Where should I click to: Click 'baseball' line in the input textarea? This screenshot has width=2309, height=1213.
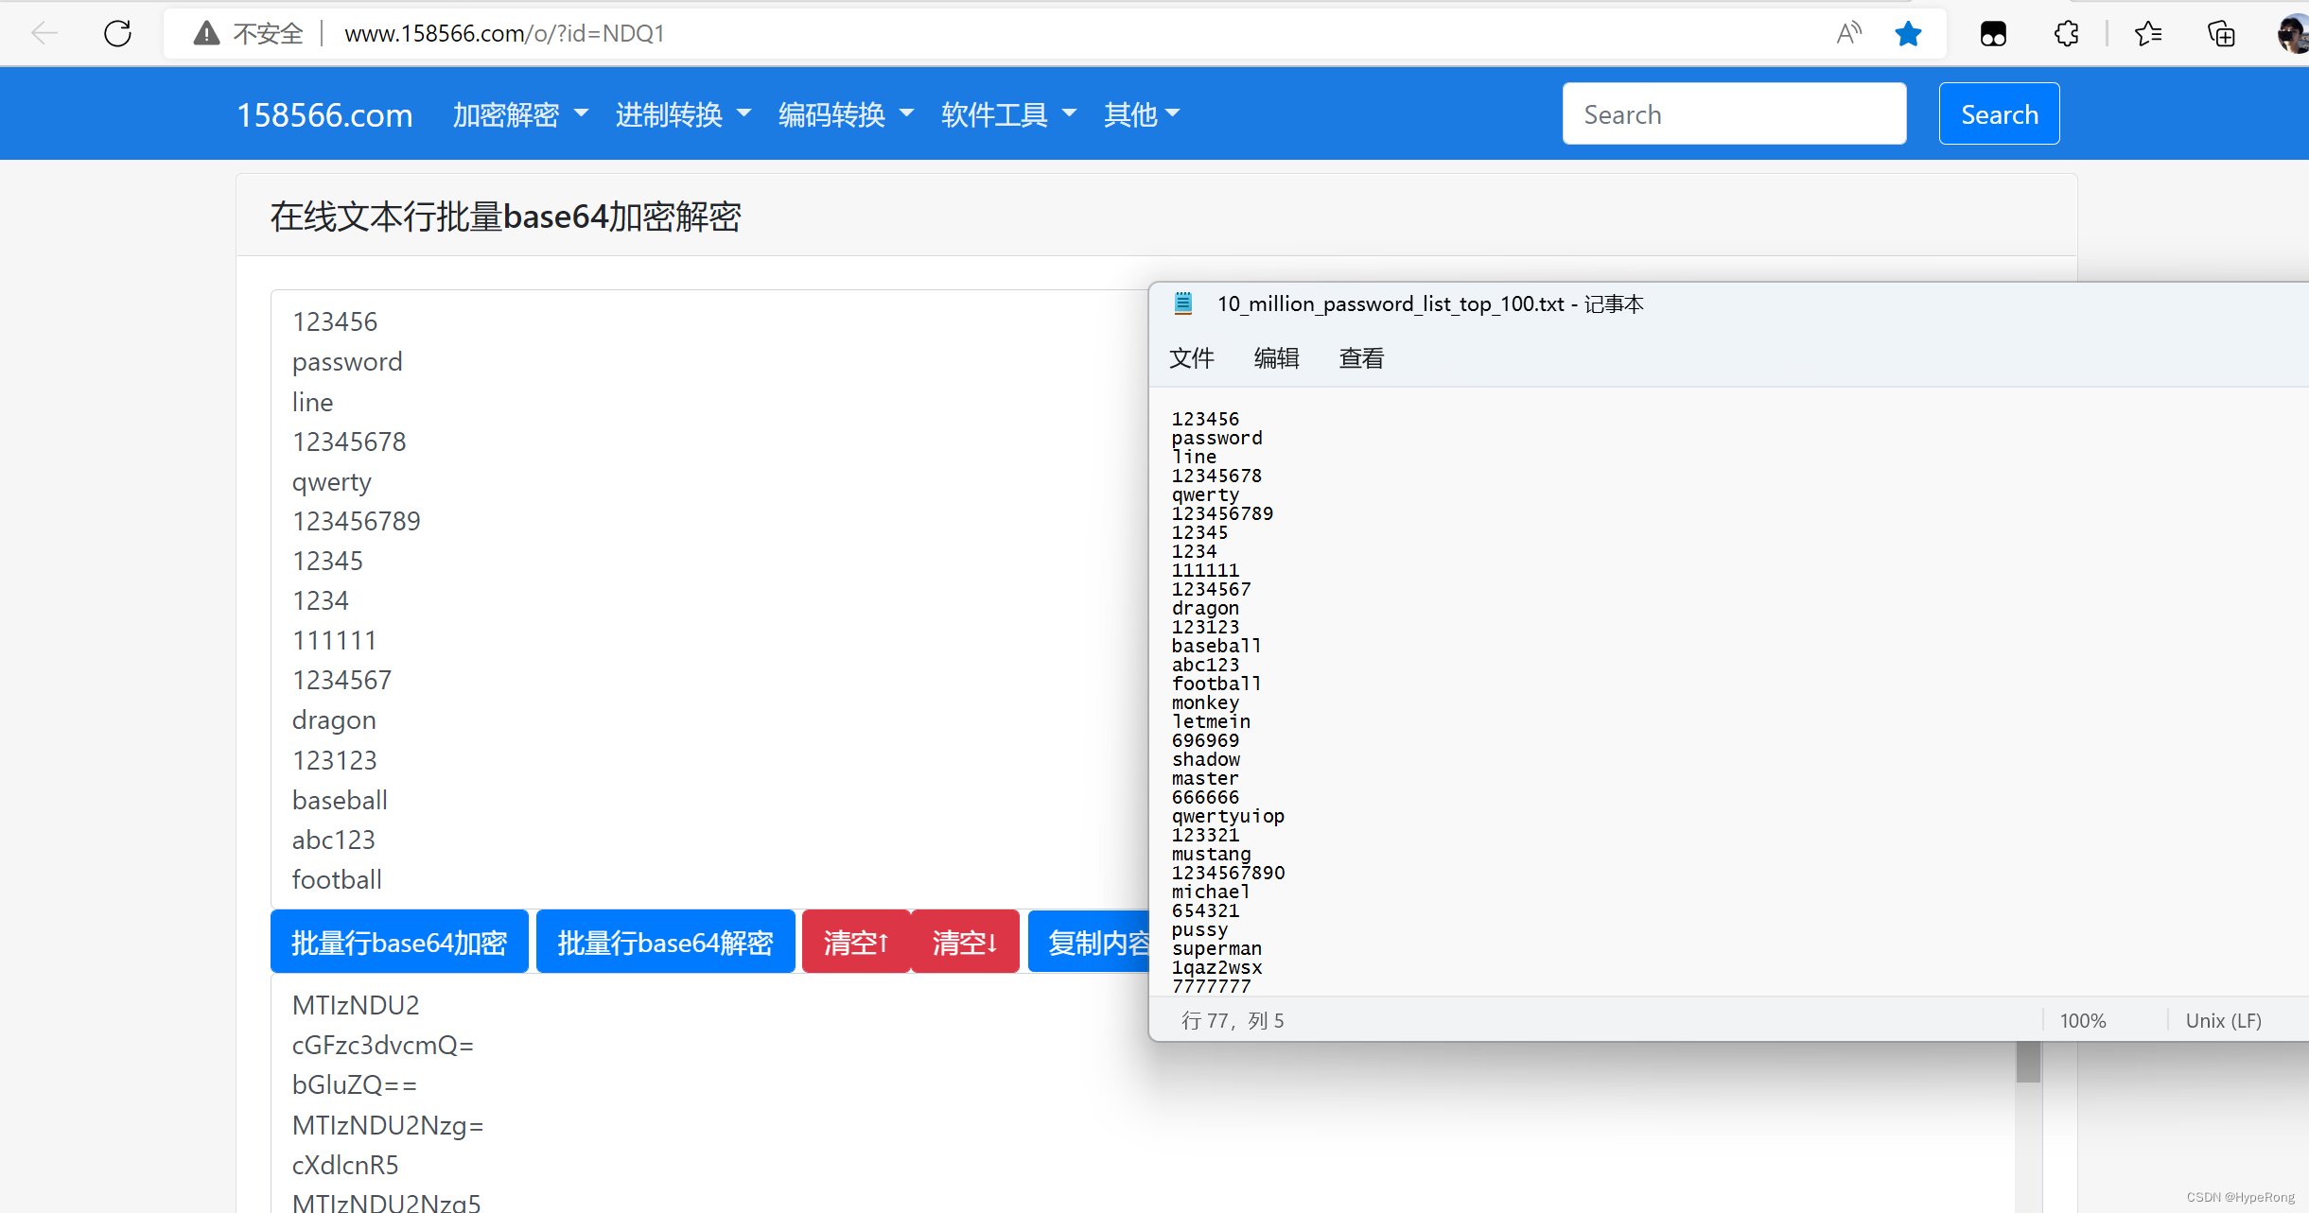pyautogui.click(x=340, y=800)
